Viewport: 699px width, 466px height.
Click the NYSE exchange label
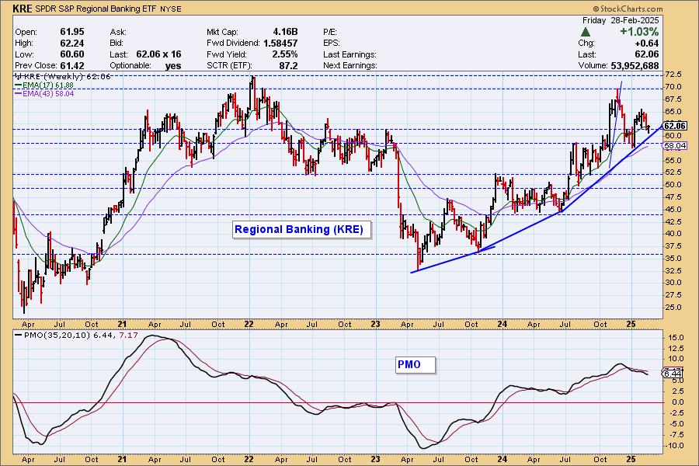[x=170, y=9]
